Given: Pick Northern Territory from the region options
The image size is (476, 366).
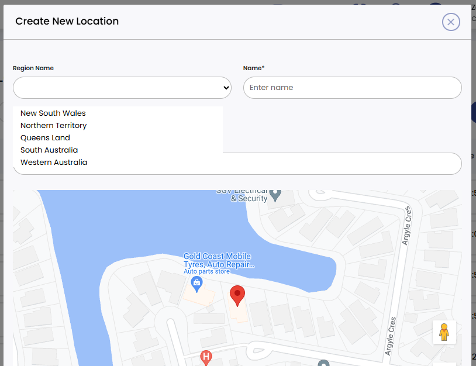Looking at the screenshot, I should pyautogui.click(x=53, y=125).
